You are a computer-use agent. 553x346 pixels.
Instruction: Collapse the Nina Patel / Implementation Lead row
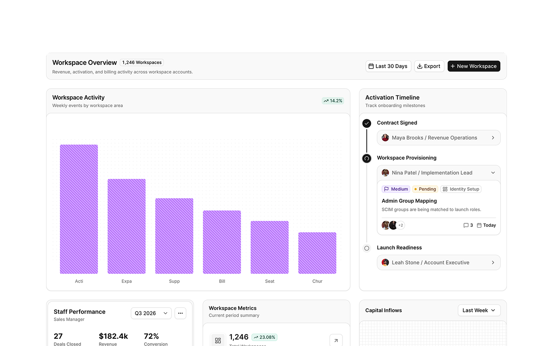tap(439, 173)
